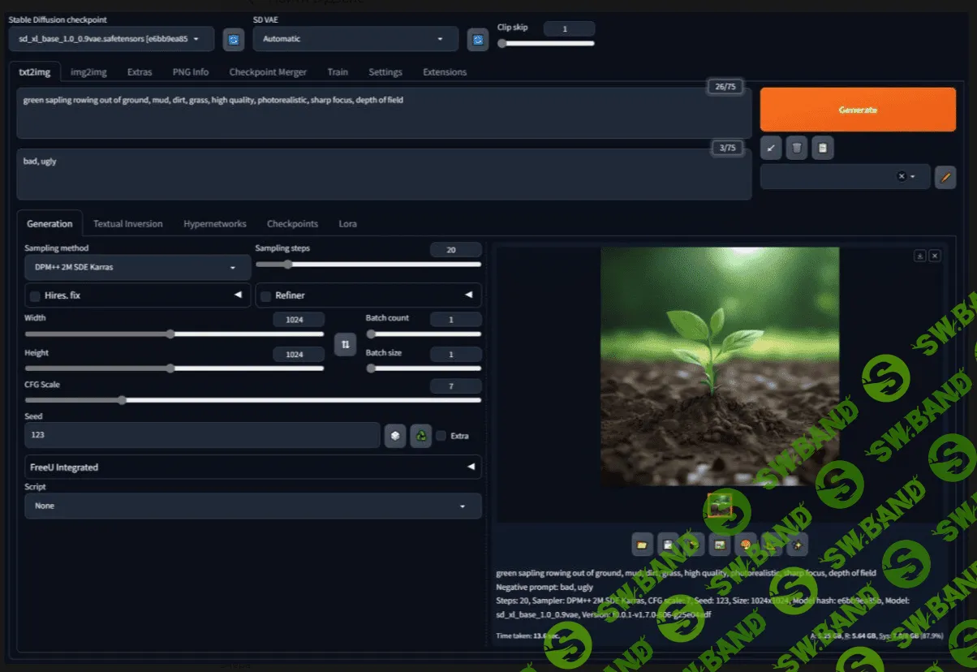Screen dimensions: 977x672
Task: Swap width and height with the arrows icon
Action: point(345,345)
